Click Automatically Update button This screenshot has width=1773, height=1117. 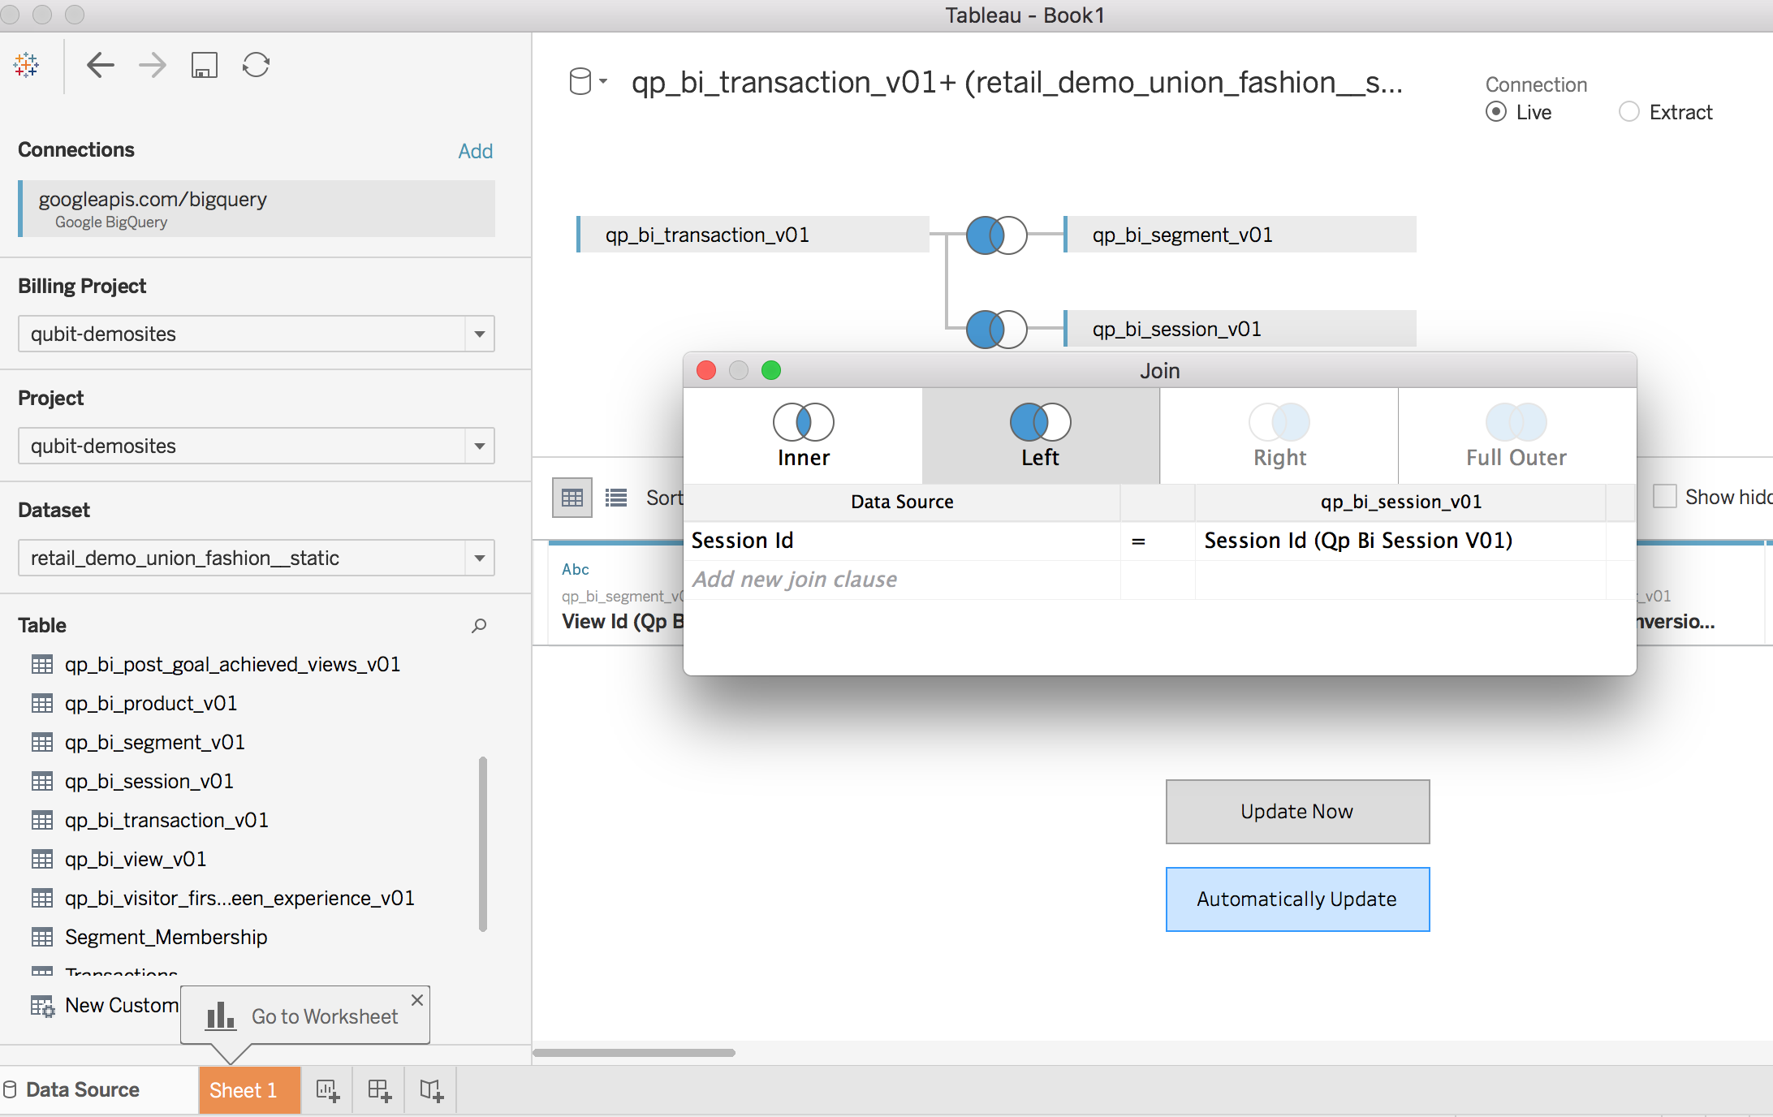(1297, 899)
